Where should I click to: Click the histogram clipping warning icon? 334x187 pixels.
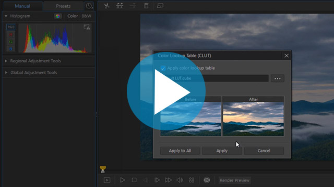pyautogui.click(x=87, y=27)
